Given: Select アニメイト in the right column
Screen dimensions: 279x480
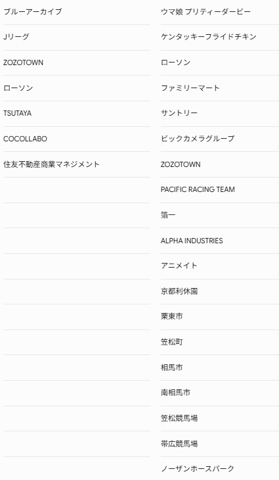Looking at the screenshot, I should tap(179, 266).
